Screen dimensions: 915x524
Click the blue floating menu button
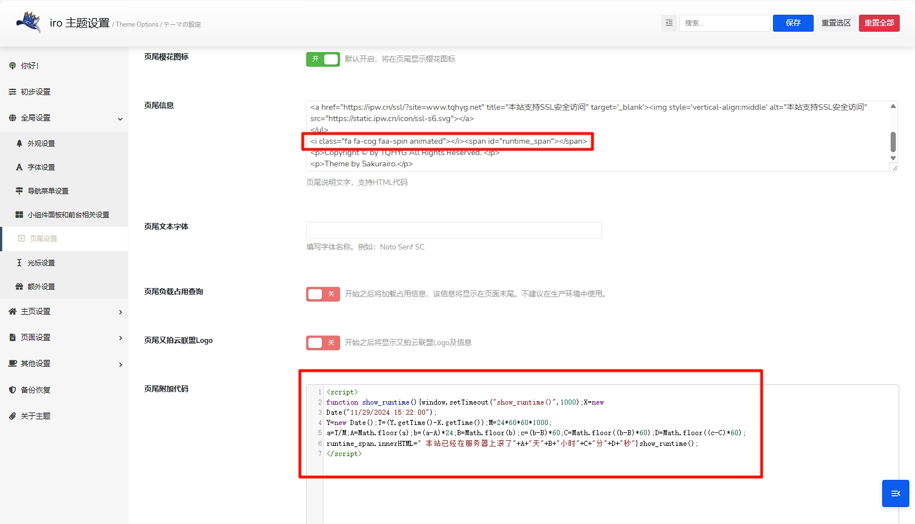click(x=895, y=493)
